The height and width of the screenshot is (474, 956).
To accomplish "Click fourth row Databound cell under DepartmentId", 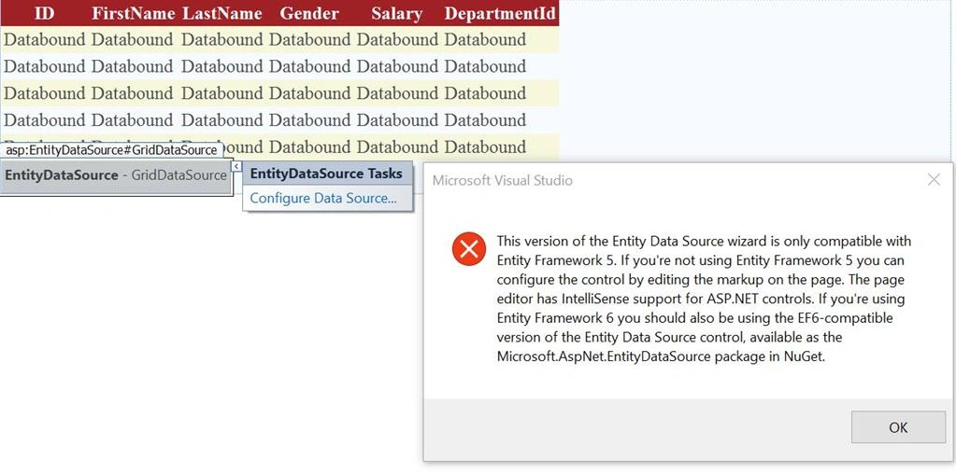I will tap(485, 119).
